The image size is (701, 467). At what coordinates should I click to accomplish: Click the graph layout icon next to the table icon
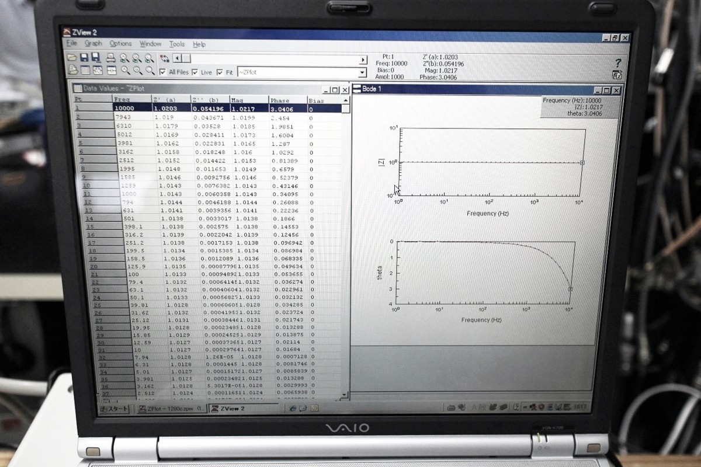pos(98,70)
